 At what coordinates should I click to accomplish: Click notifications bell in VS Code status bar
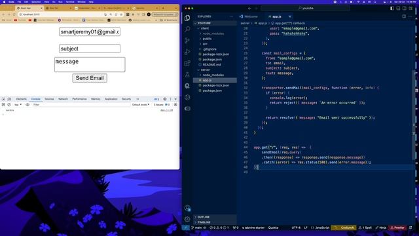[x=410, y=227]
